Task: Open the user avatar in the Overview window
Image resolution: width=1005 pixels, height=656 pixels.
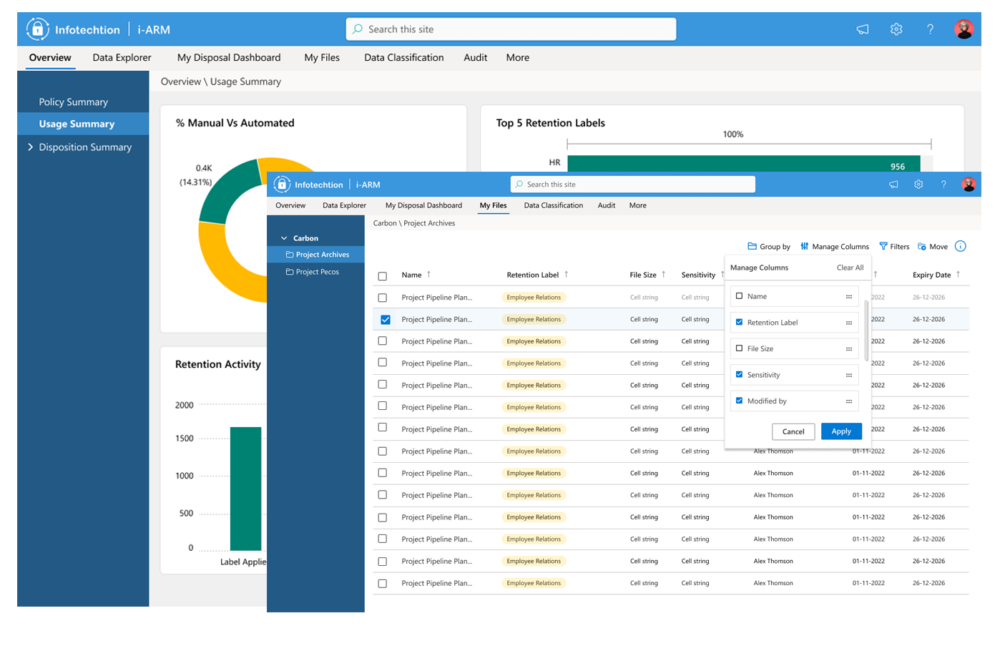Action: tap(964, 29)
